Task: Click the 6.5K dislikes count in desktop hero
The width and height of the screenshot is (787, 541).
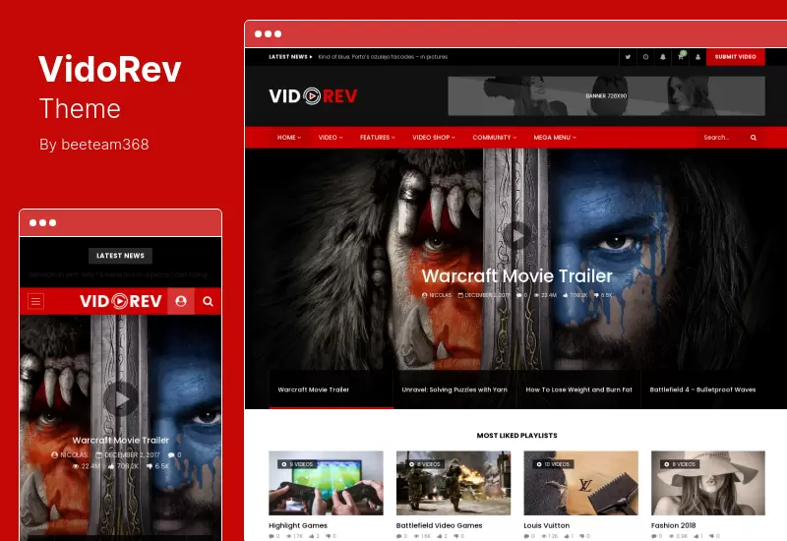Action: [x=603, y=295]
